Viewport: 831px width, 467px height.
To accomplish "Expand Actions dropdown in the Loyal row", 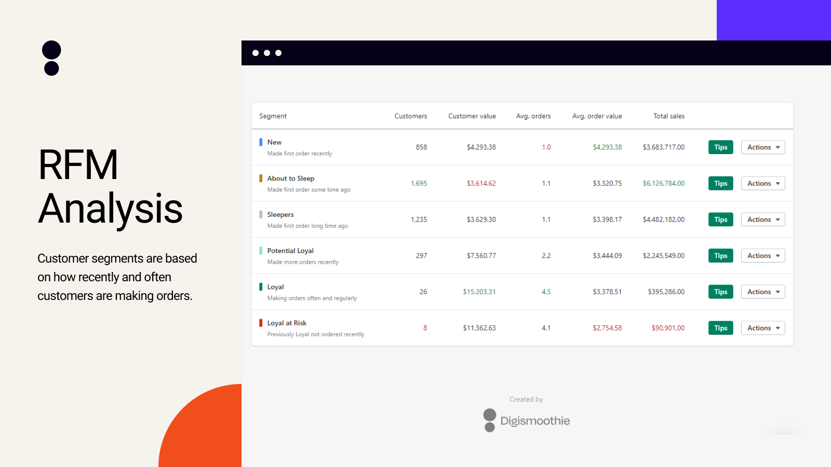I will 763,292.
